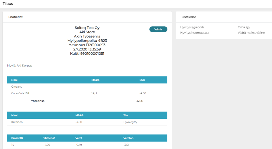Click the Hyväksytty payment status

click(131, 122)
